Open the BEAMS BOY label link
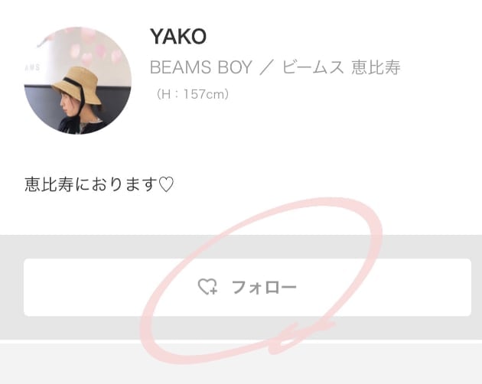Screen dimensions: 482x384 coord(201,67)
